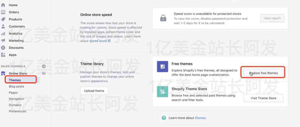Click the Products tag icon
The image size is (300, 127).
tap(3, 19)
